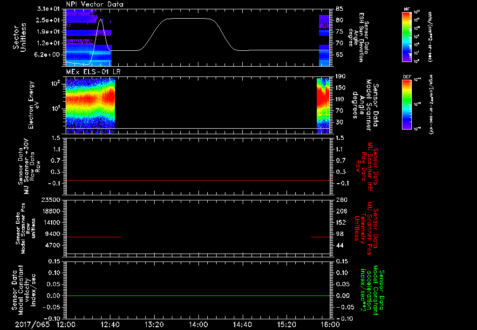477x330 pixels.
Task: Click the "14:00" time tick label
Action: [x=198, y=324]
